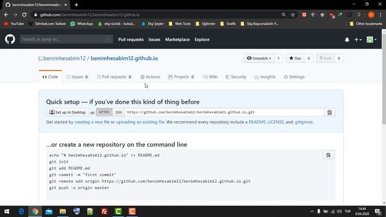Open a new browser tab with the plus
The image size is (386, 217).
point(77,5)
